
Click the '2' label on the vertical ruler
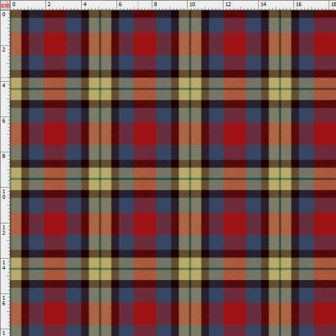[4, 49]
